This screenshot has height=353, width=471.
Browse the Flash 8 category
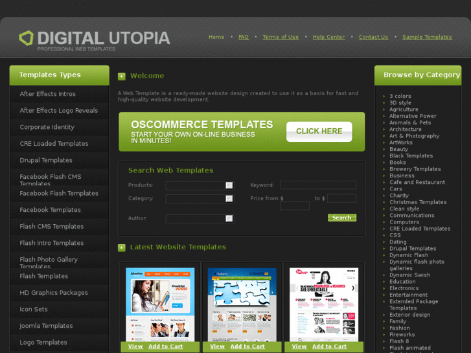(x=399, y=341)
